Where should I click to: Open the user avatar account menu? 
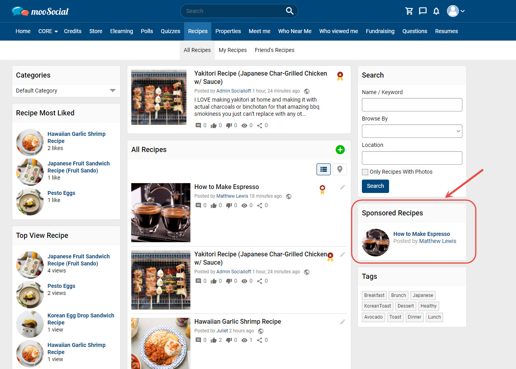(456, 11)
